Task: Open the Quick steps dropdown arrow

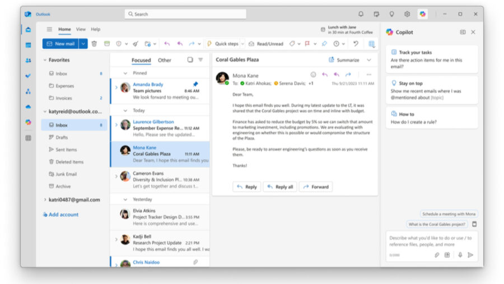Action: tap(242, 44)
